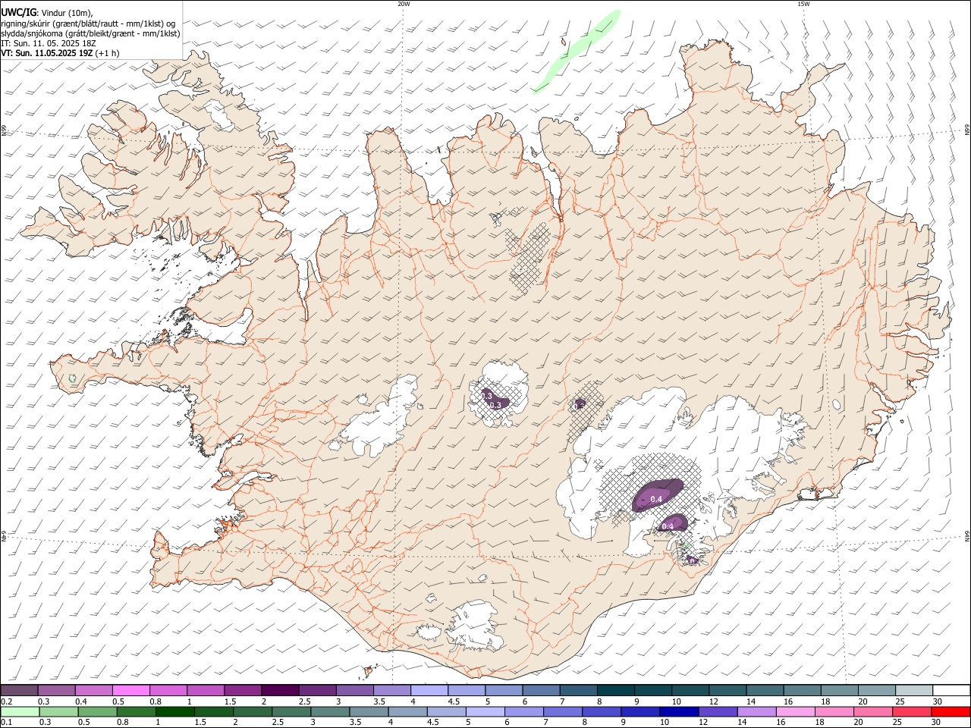This screenshot has width=971, height=728.
Task: Click the dark mauve 0.2 swatch in top legend row
Action: coord(19,690)
